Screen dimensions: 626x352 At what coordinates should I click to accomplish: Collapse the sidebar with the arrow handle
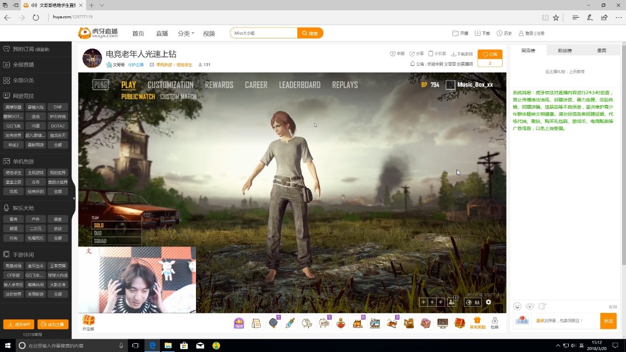pos(74,198)
